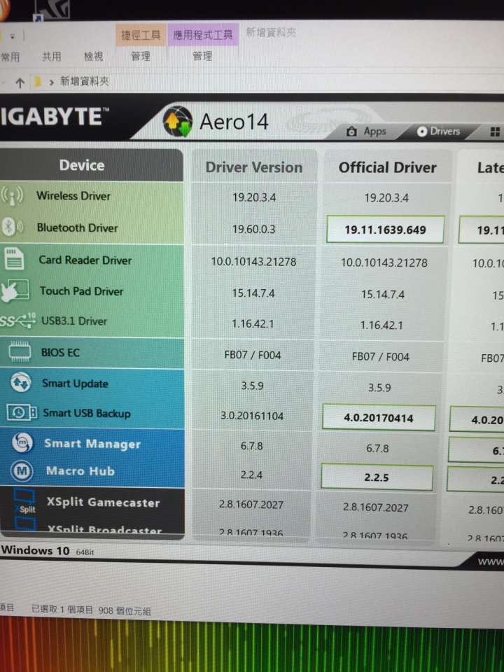This screenshot has width=504, height=672.
Task: Click the Driver Version column header
Action: (x=253, y=167)
